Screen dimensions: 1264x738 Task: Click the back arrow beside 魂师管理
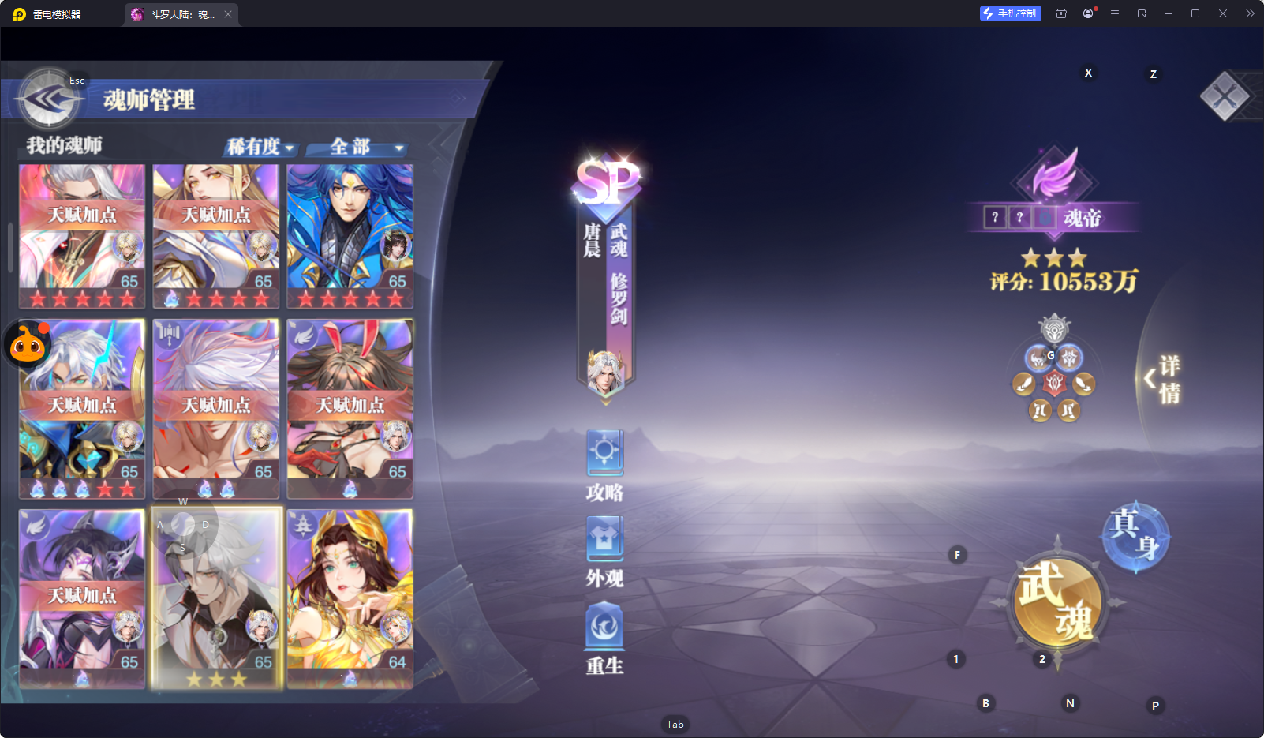49,99
